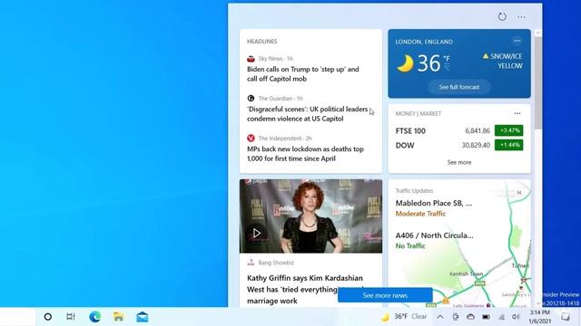581x326 pixels.
Task: Click the DOW +1.44% green badge
Action: 509,145
